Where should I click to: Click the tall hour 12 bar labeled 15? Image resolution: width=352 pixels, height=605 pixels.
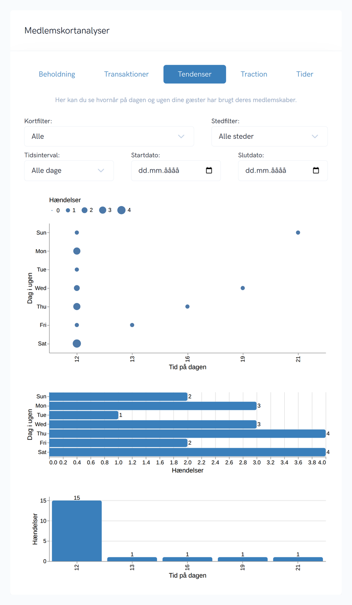77,531
